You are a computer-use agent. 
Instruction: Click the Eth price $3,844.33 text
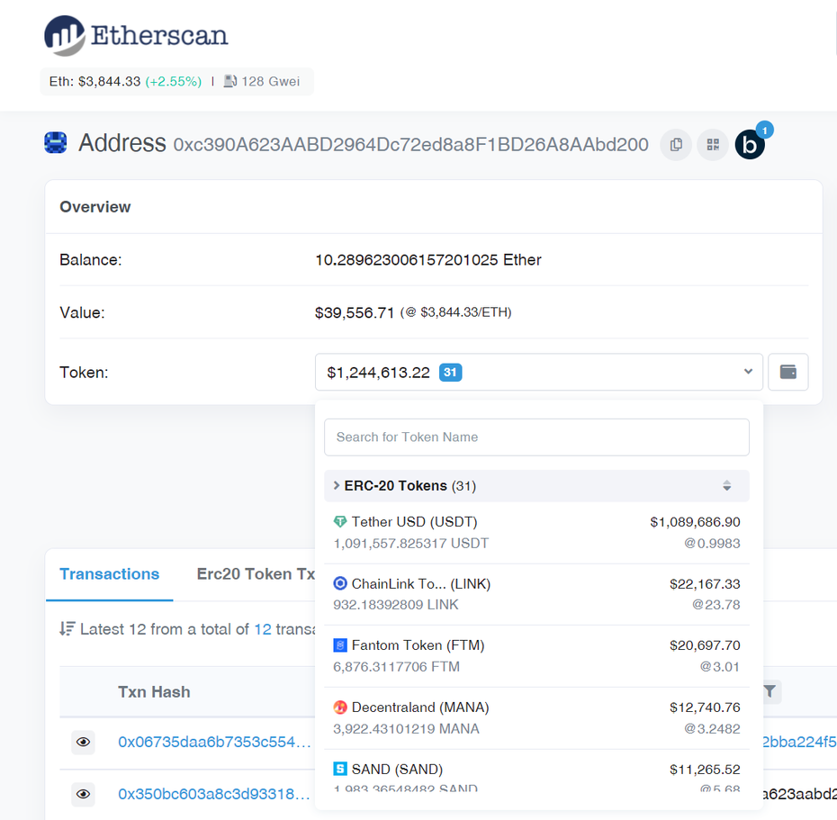(x=95, y=81)
